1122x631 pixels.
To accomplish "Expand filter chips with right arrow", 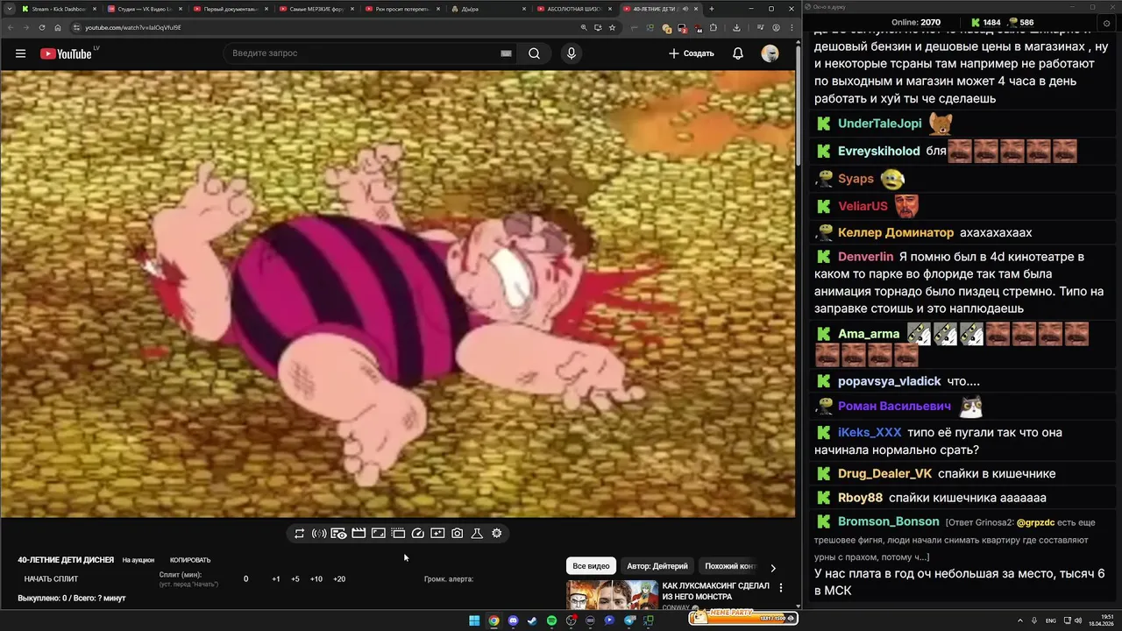I will point(772,568).
